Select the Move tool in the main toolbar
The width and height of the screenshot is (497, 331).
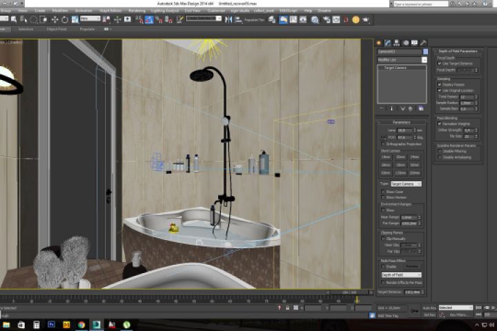tap(55, 19)
